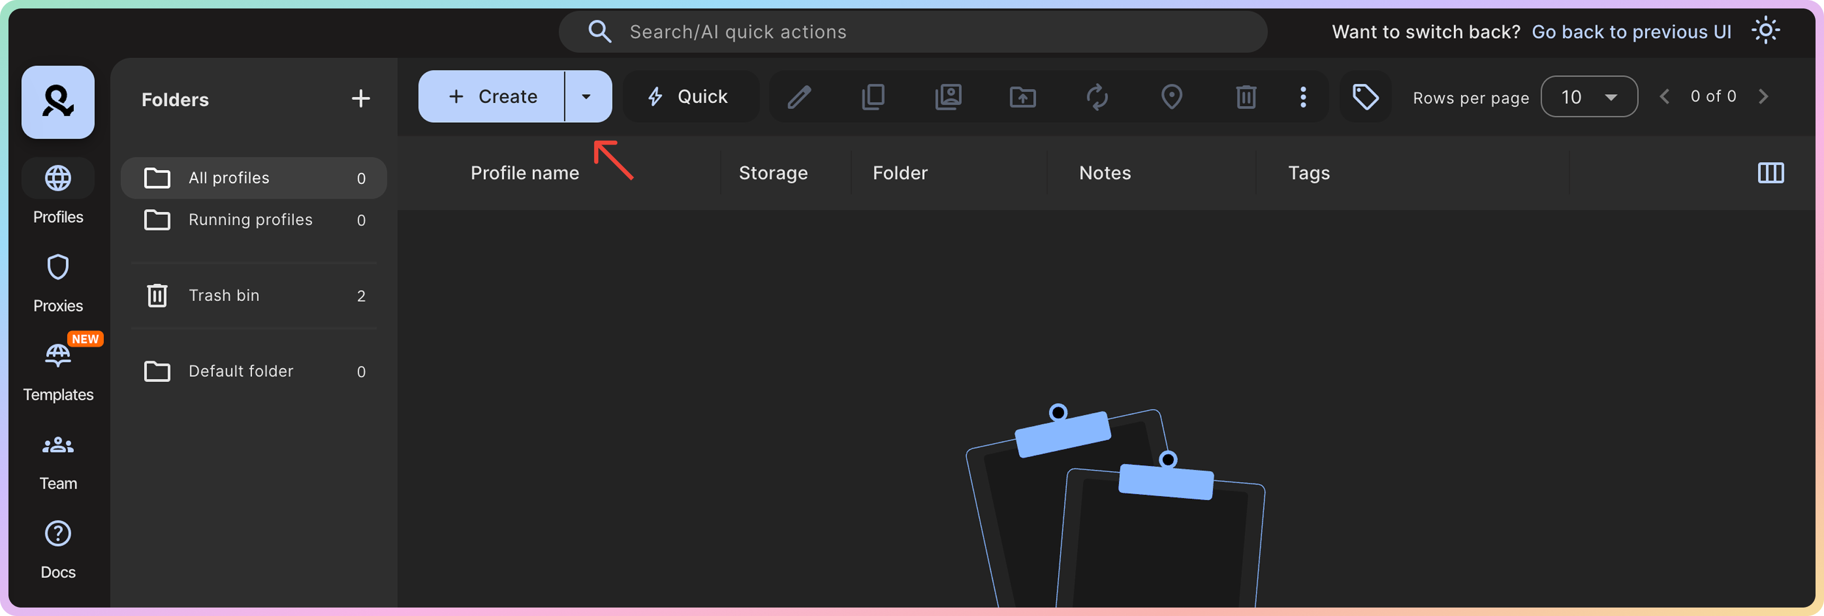The width and height of the screenshot is (1824, 616).
Task: Click the Create profile button
Action: click(x=493, y=97)
